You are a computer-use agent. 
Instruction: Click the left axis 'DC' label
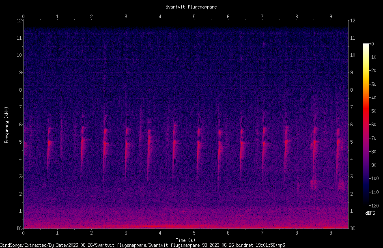point(19,228)
